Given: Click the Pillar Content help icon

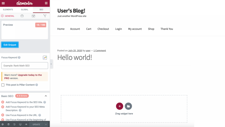Looking at the screenshot, I should click(37, 85).
